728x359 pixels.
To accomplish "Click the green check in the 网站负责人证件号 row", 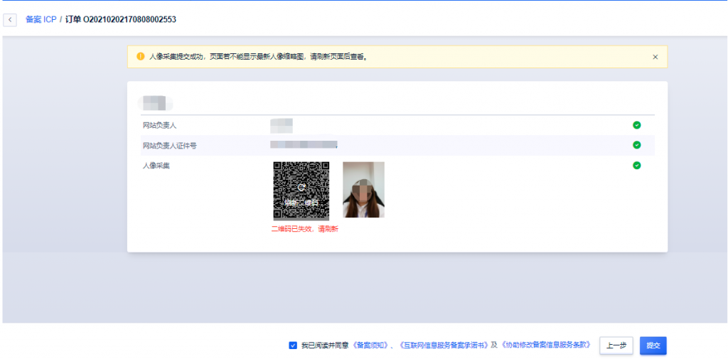I will coord(636,145).
